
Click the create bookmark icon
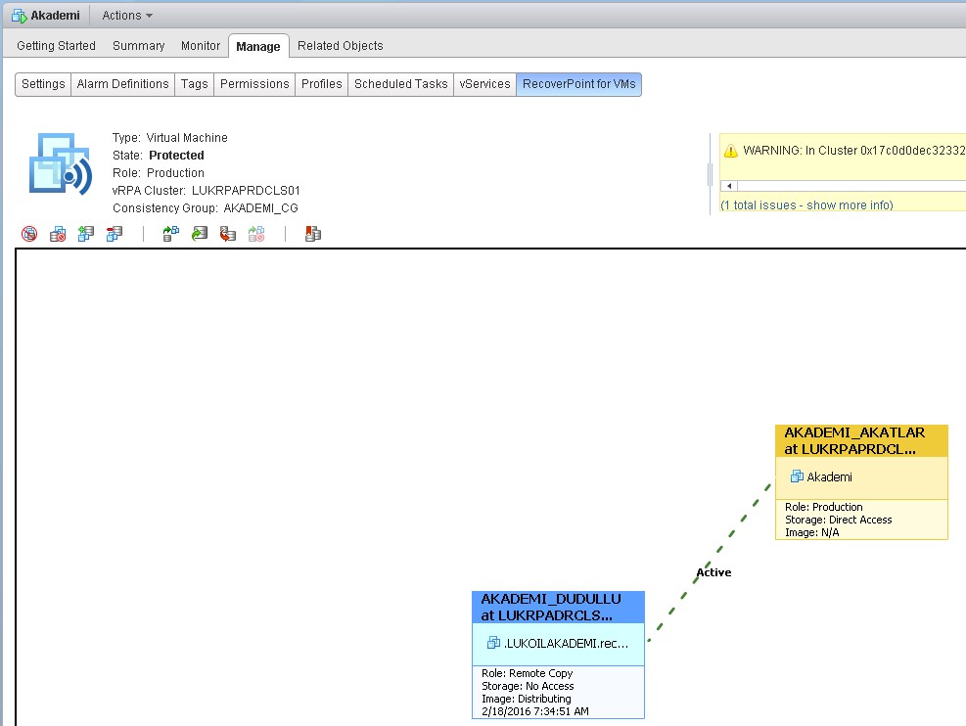(313, 234)
